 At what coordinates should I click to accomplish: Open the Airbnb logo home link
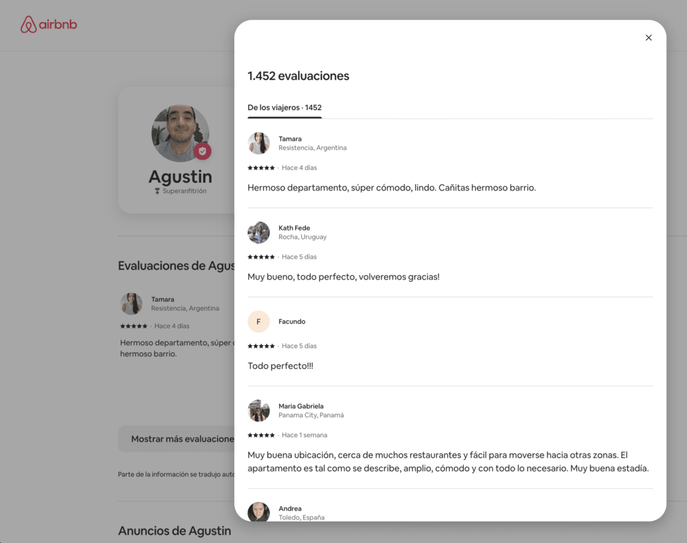(48, 25)
